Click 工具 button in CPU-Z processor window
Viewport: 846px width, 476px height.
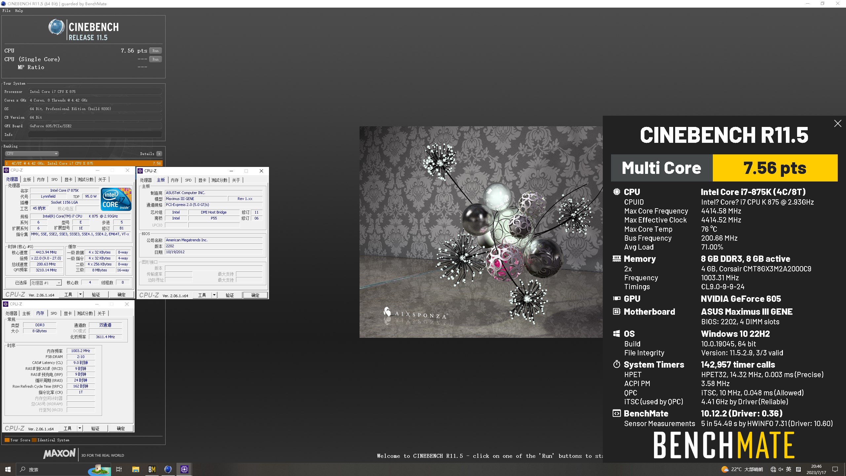(x=68, y=295)
